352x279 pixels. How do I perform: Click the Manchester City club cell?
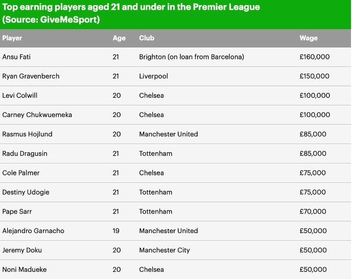(165, 250)
